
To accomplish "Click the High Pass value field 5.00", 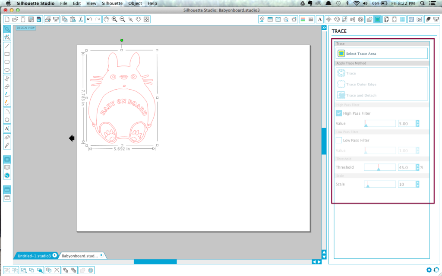I will tap(407, 123).
